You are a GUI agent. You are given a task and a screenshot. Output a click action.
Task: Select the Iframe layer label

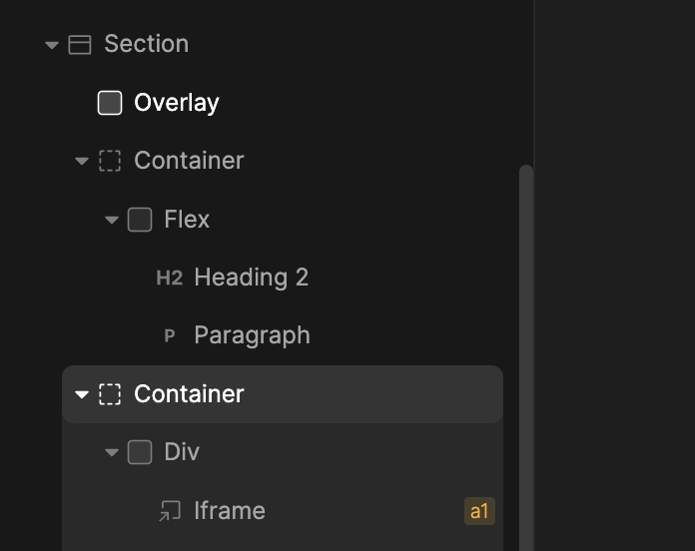click(x=230, y=511)
